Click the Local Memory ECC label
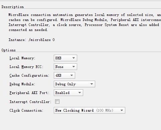161x130 pixels. (26, 67)
